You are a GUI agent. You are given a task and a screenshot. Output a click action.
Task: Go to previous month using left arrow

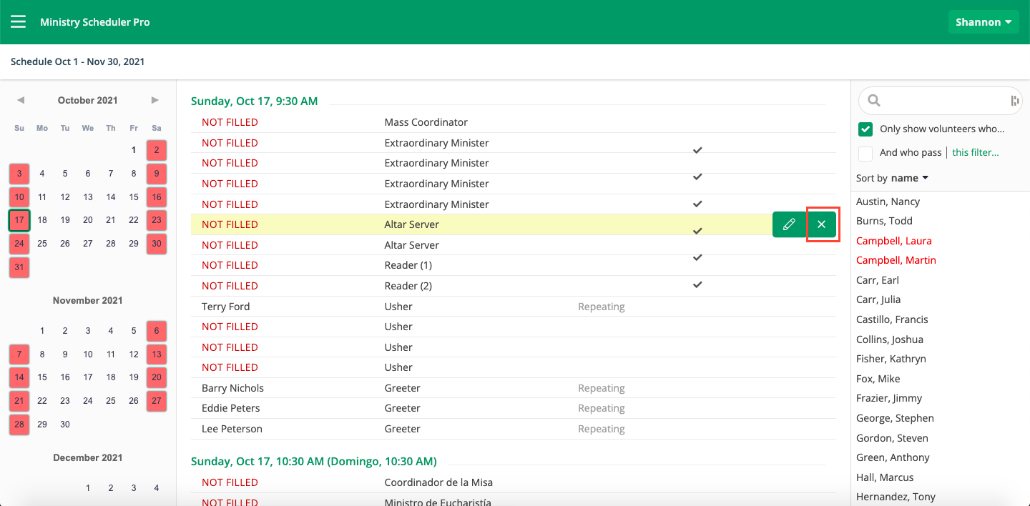[21, 100]
